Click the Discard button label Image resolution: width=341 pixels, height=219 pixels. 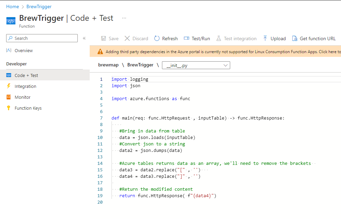tap(140, 38)
